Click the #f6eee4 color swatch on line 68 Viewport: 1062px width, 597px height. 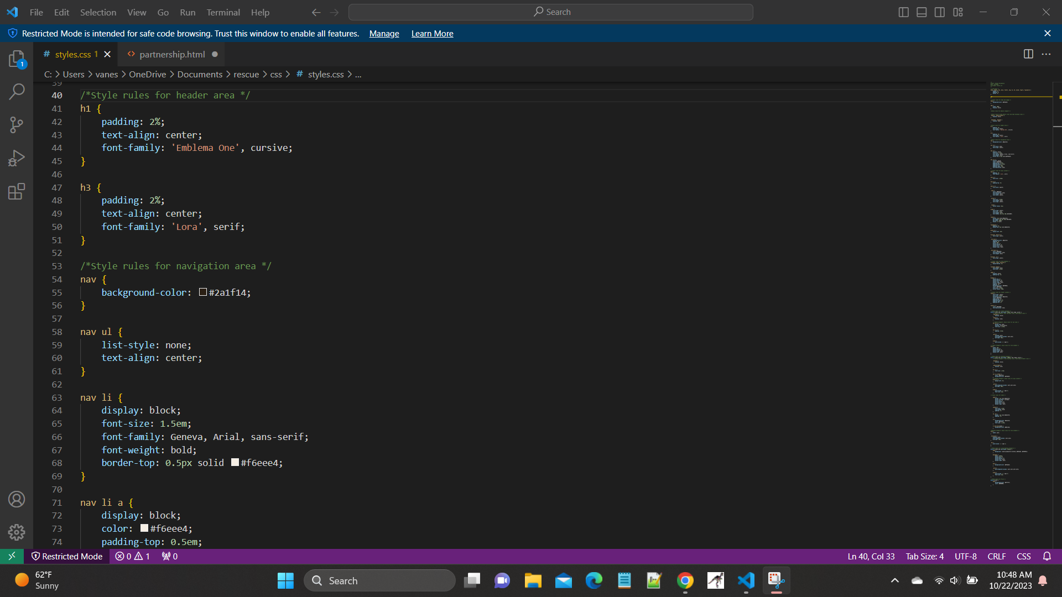pos(235,463)
